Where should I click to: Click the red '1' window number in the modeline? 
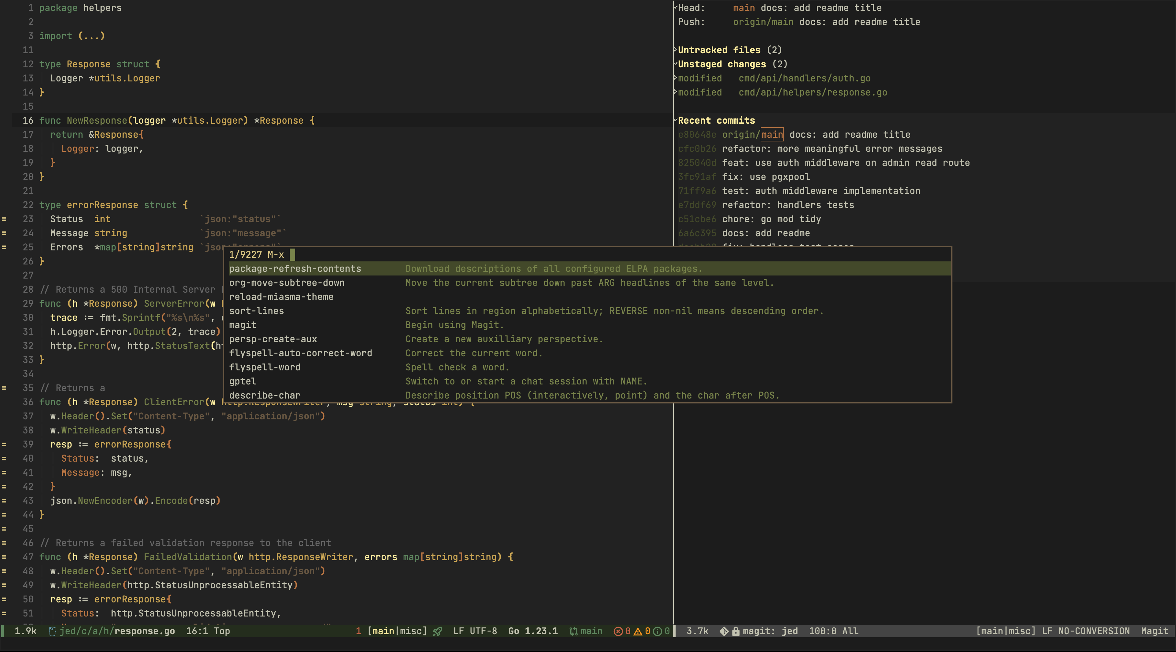pos(358,631)
